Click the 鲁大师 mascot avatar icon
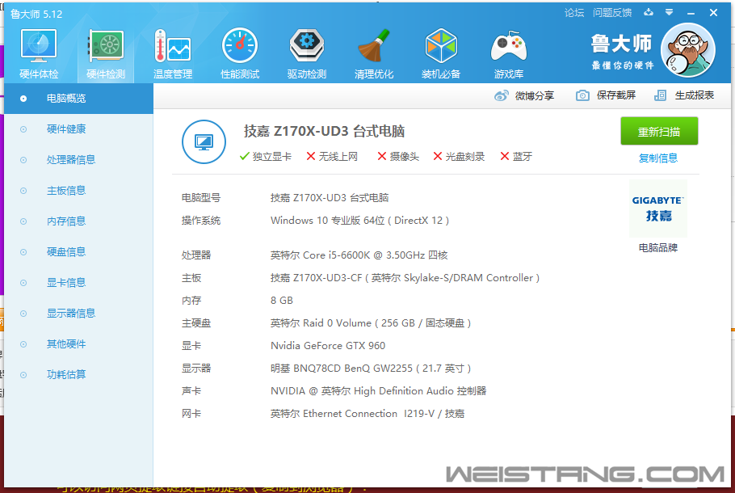Image resolution: width=735 pixels, height=493 pixels. (687, 50)
